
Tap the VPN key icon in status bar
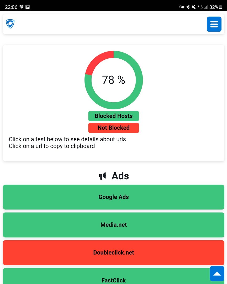coord(182,7)
